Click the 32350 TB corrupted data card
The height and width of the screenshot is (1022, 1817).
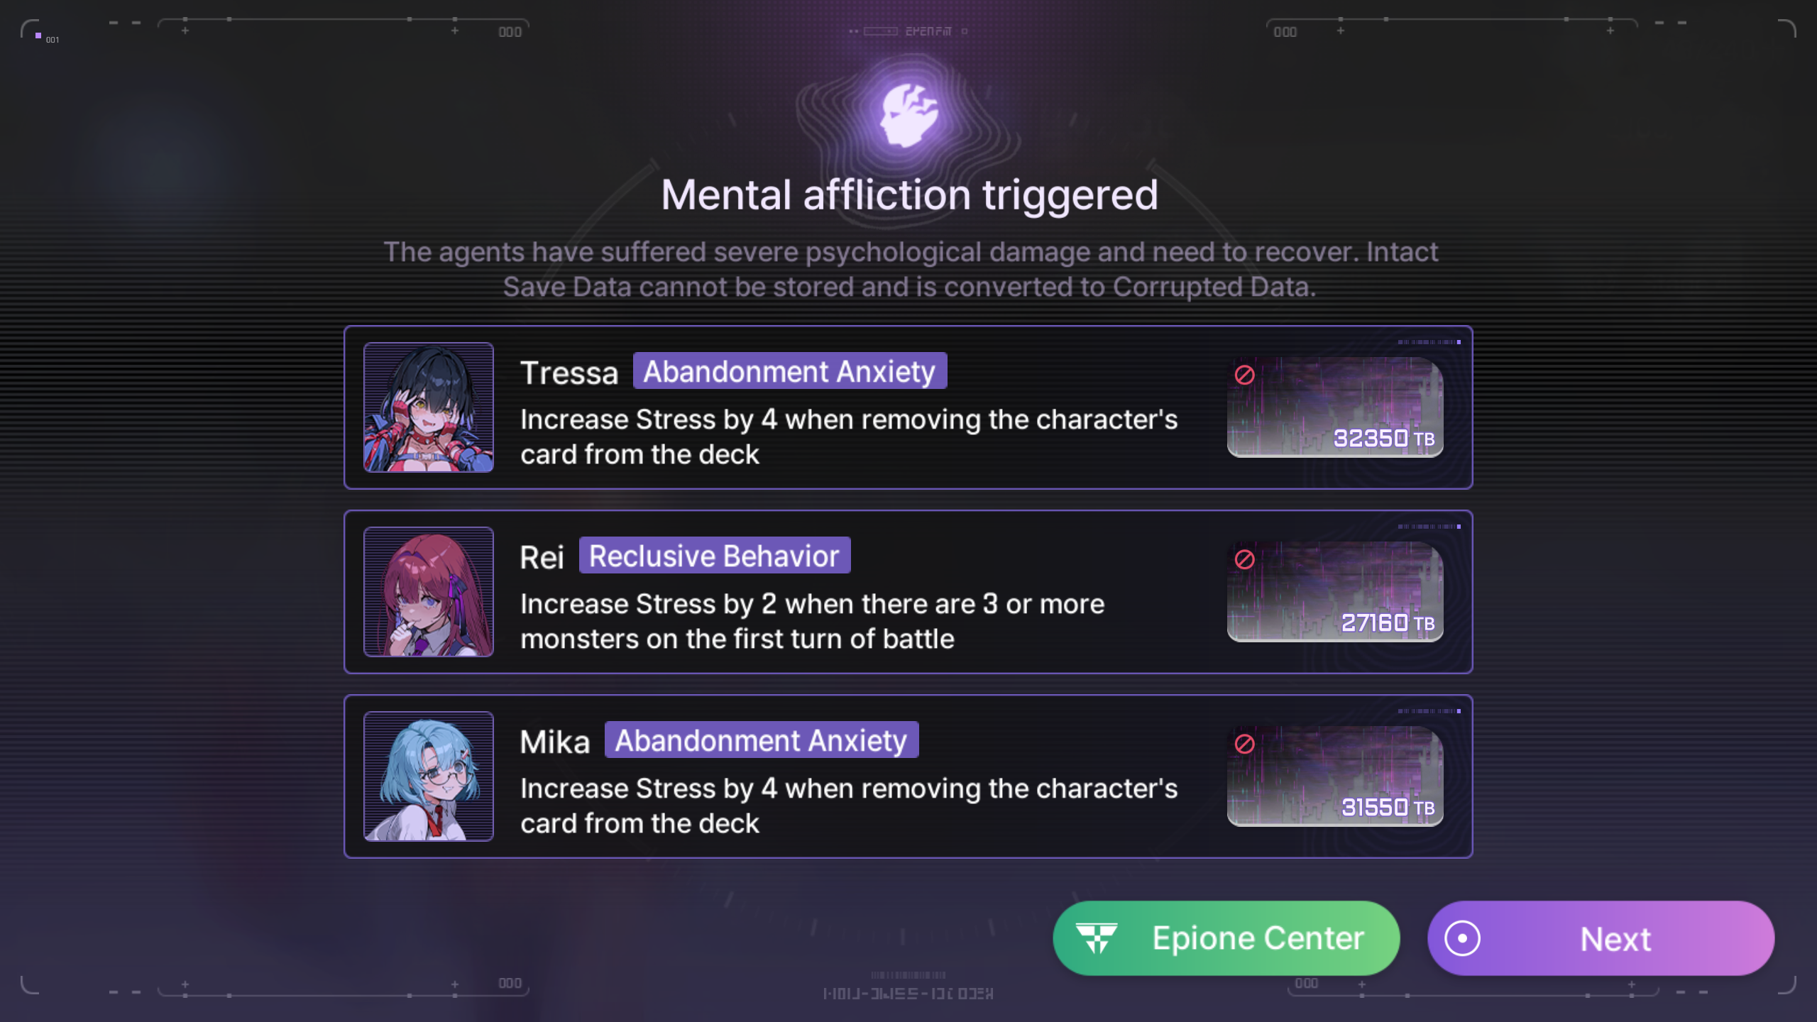1335,407
